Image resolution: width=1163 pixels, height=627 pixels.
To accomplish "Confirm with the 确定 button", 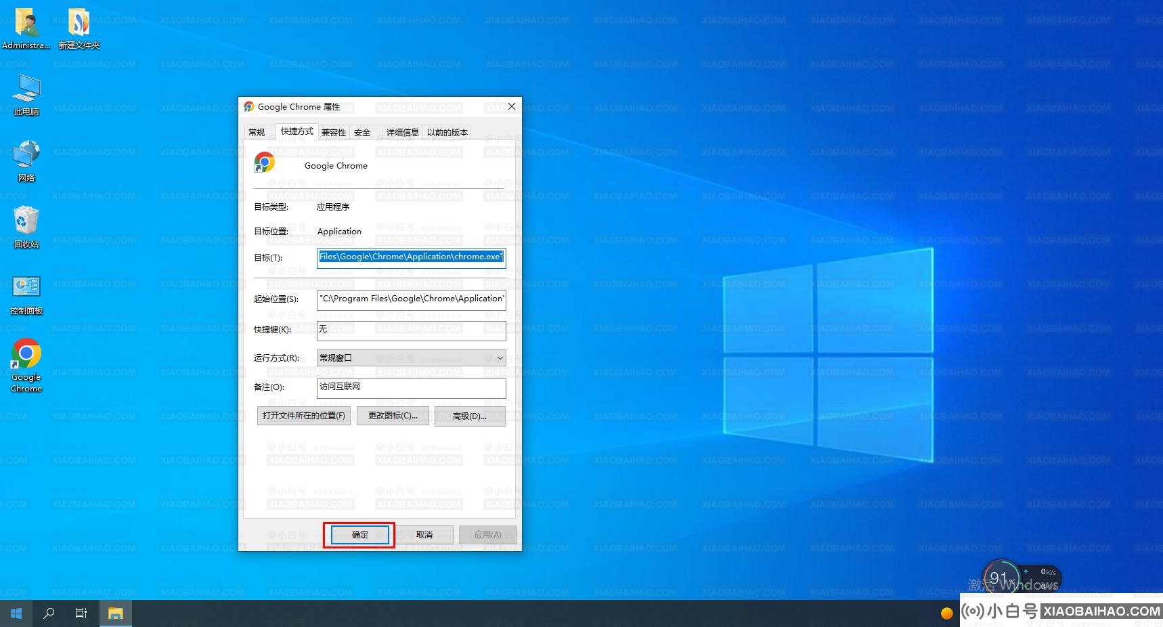I will (x=360, y=535).
